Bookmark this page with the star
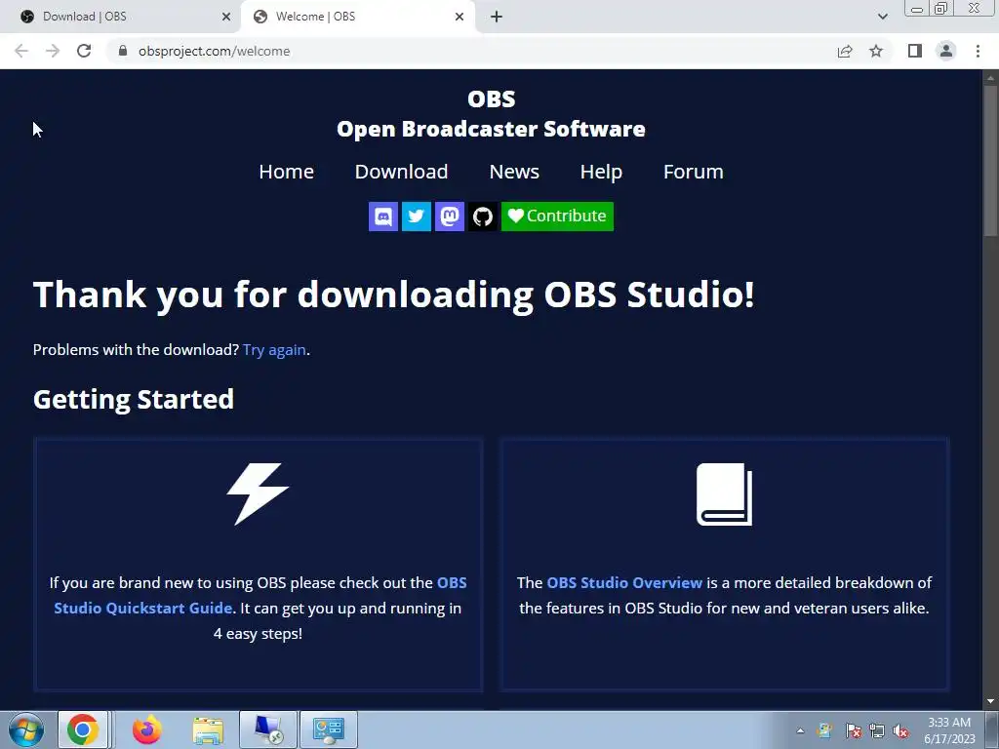Screen dimensions: 999x749 (x=876, y=51)
